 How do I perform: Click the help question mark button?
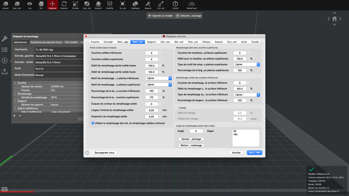point(87,152)
